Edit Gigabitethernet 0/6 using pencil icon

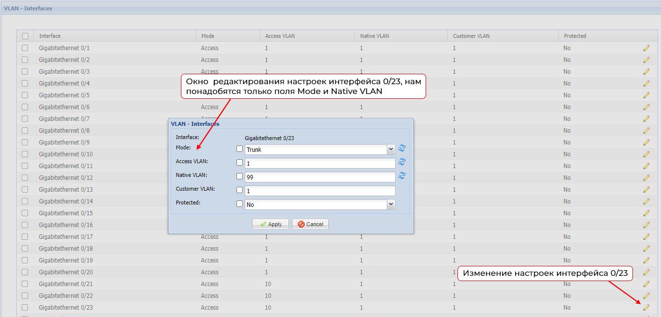(x=646, y=107)
